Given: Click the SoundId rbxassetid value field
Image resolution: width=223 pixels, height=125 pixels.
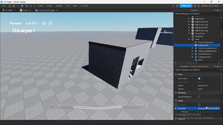Looking at the screenshot, I should click(x=208, y=108).
